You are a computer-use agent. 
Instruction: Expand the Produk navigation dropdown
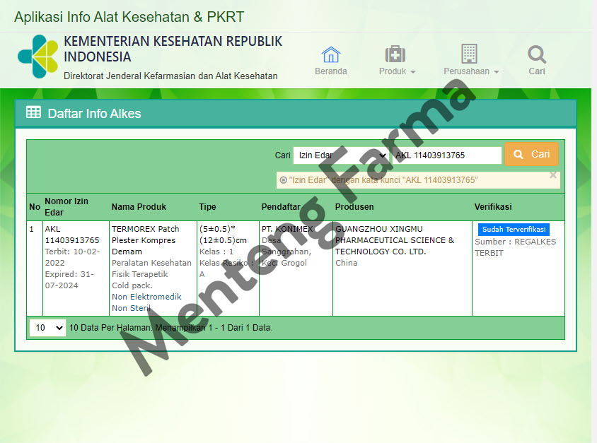[x=396, y=71]
